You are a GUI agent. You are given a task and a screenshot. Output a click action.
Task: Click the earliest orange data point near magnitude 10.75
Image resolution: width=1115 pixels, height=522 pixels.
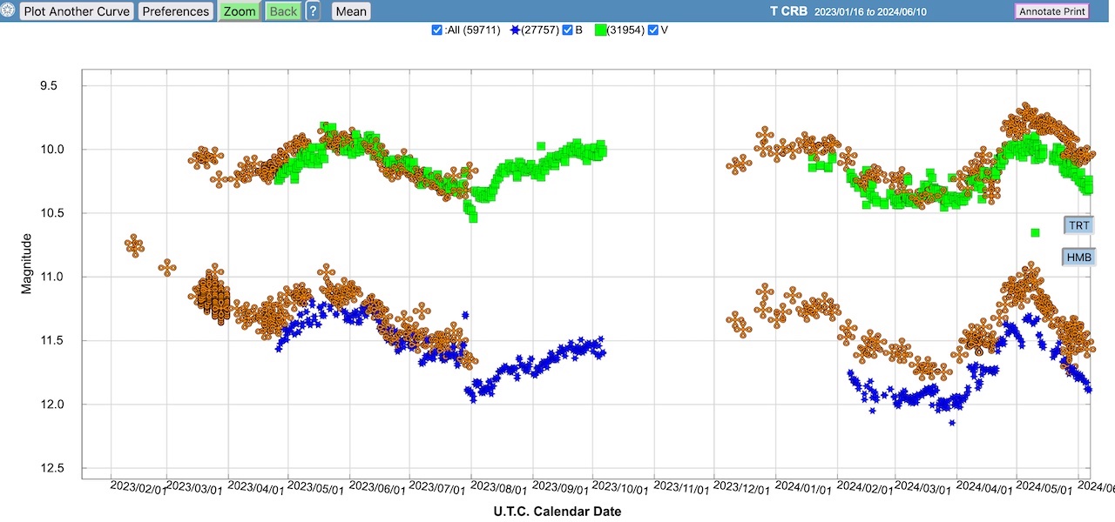coord(134,244)
